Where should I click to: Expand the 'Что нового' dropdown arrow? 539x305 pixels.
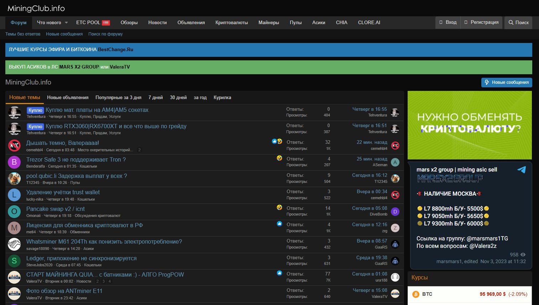[66, 23]
